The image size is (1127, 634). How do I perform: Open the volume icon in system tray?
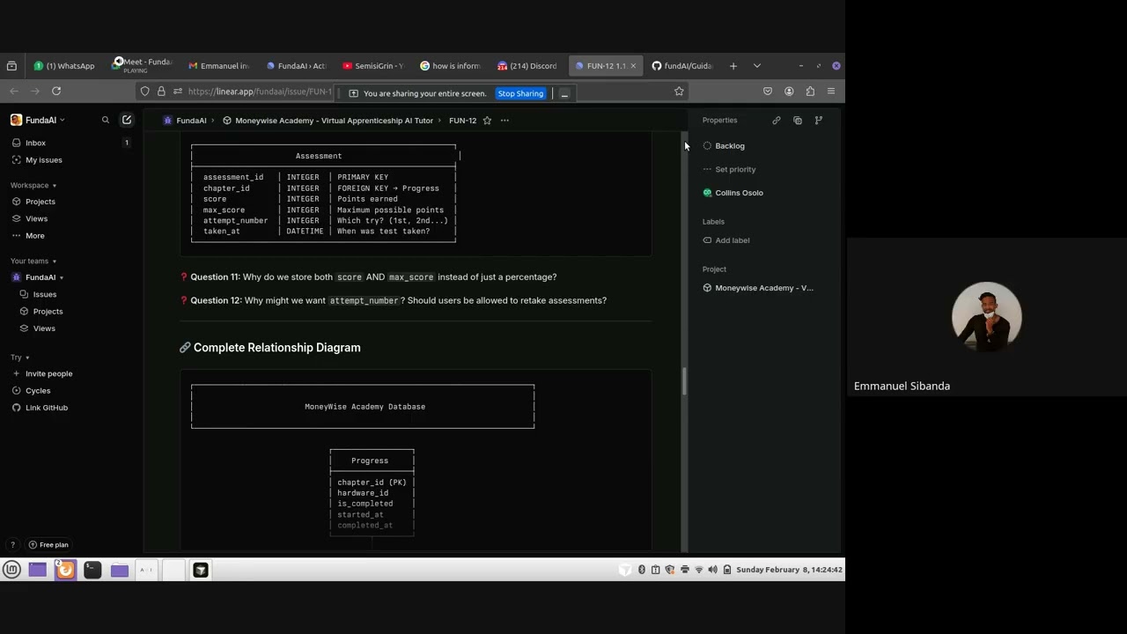click(712, 570)
